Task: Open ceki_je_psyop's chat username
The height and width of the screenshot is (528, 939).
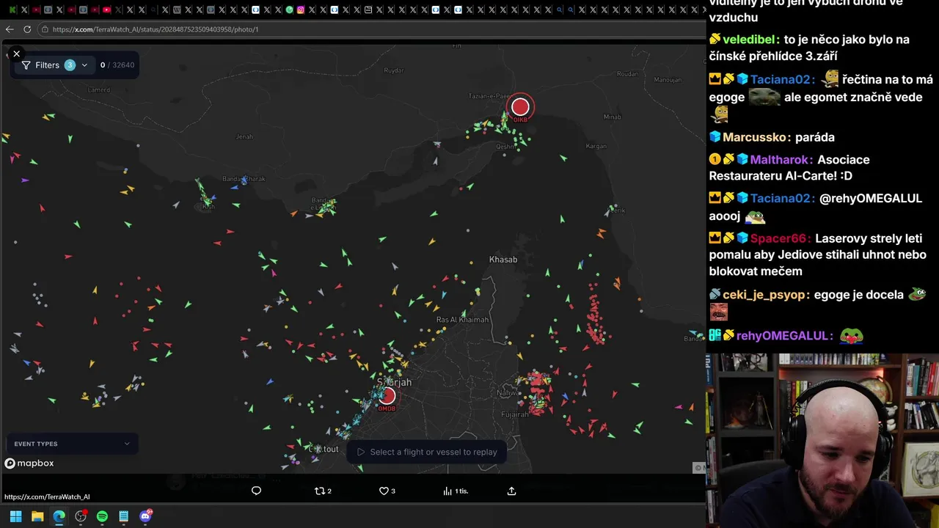Action: point(766,295)
